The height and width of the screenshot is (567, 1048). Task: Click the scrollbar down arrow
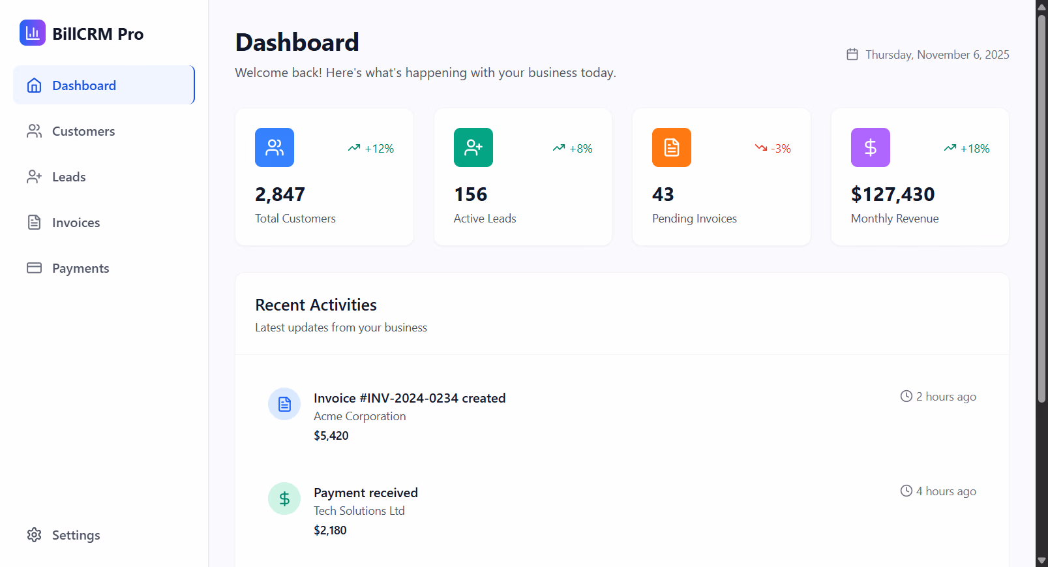(x=1041, y=560)
